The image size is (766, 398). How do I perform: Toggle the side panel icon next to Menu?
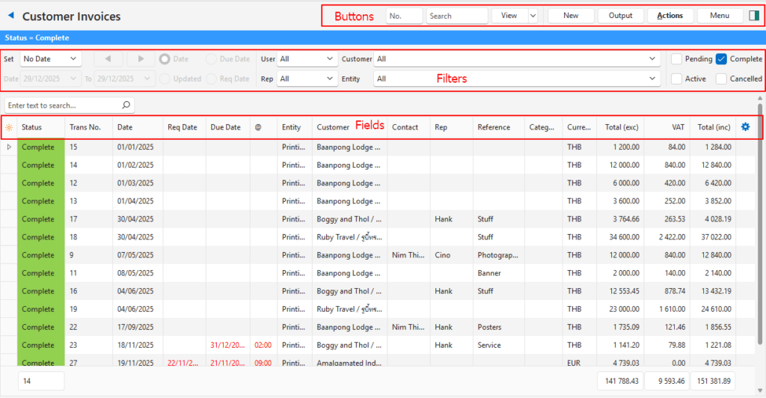tap(753, 16)
